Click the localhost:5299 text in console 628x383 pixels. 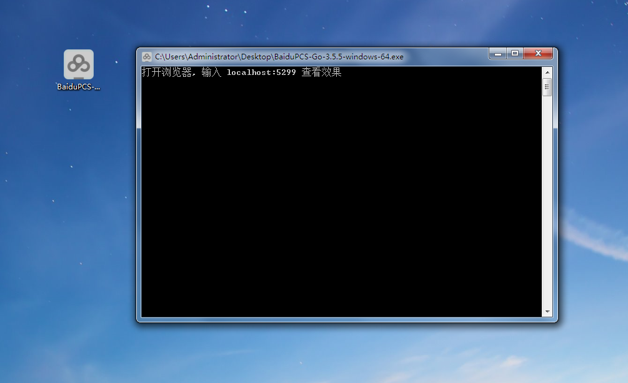coord(261,72)
